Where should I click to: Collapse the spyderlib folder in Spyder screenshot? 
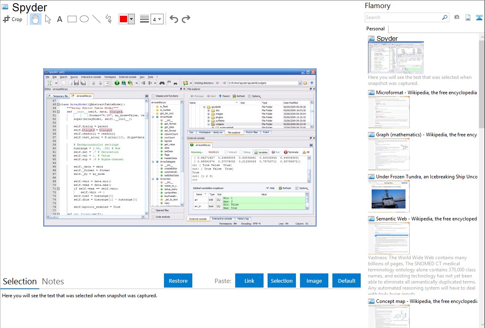tap(204, 107)
